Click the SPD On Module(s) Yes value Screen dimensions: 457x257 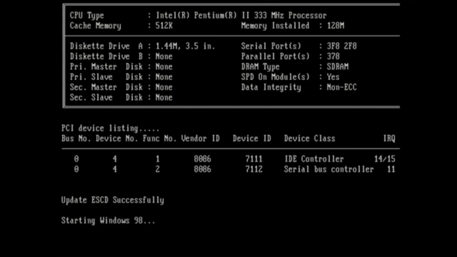pos(333,77)
